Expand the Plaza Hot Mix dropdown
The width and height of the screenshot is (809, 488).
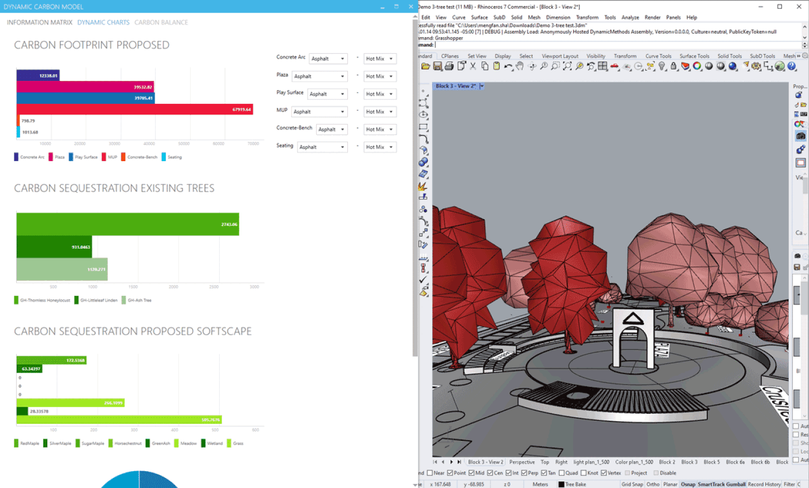tap(380, 76)
